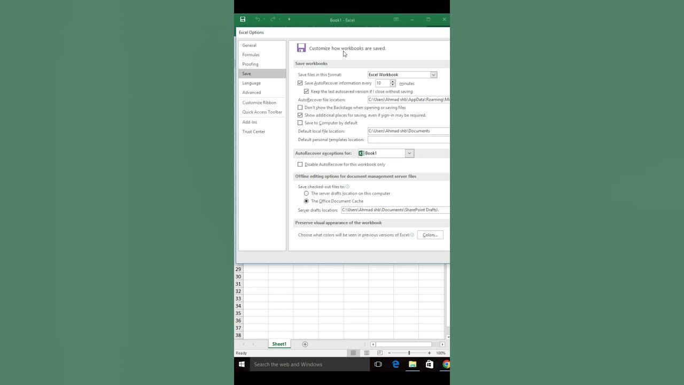Expand Save files in this format dropdown
This screenshot has width=684, height=385.
433,75
